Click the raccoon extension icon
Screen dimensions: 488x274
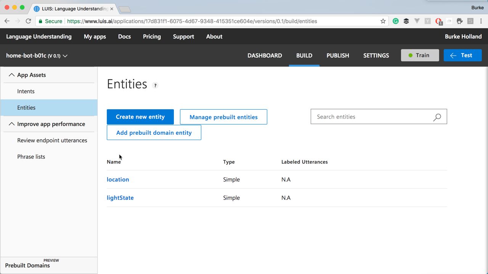(460, 21)
